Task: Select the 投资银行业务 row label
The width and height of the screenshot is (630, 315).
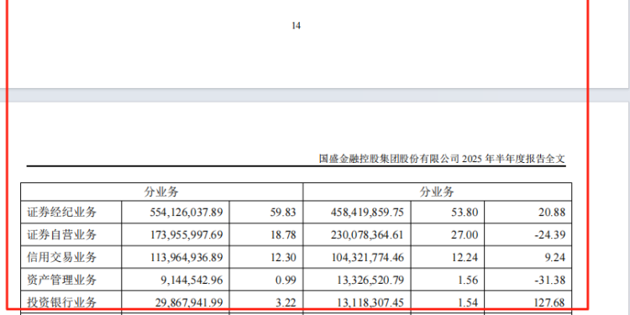Action: pos(62,302)
